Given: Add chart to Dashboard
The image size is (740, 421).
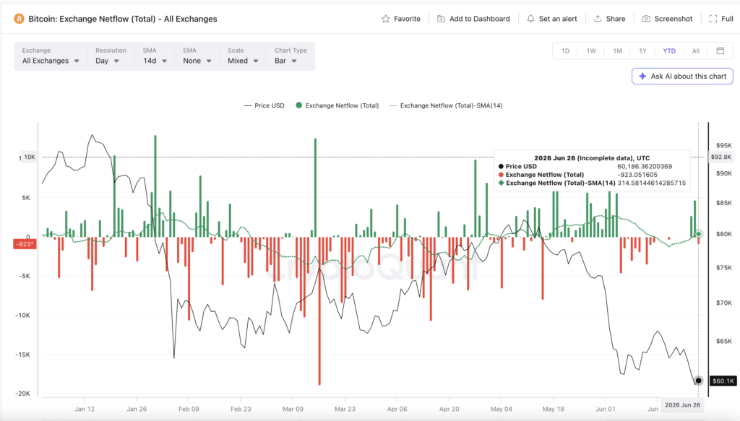Looking at the screenshot, I should [x=473, y=19].
